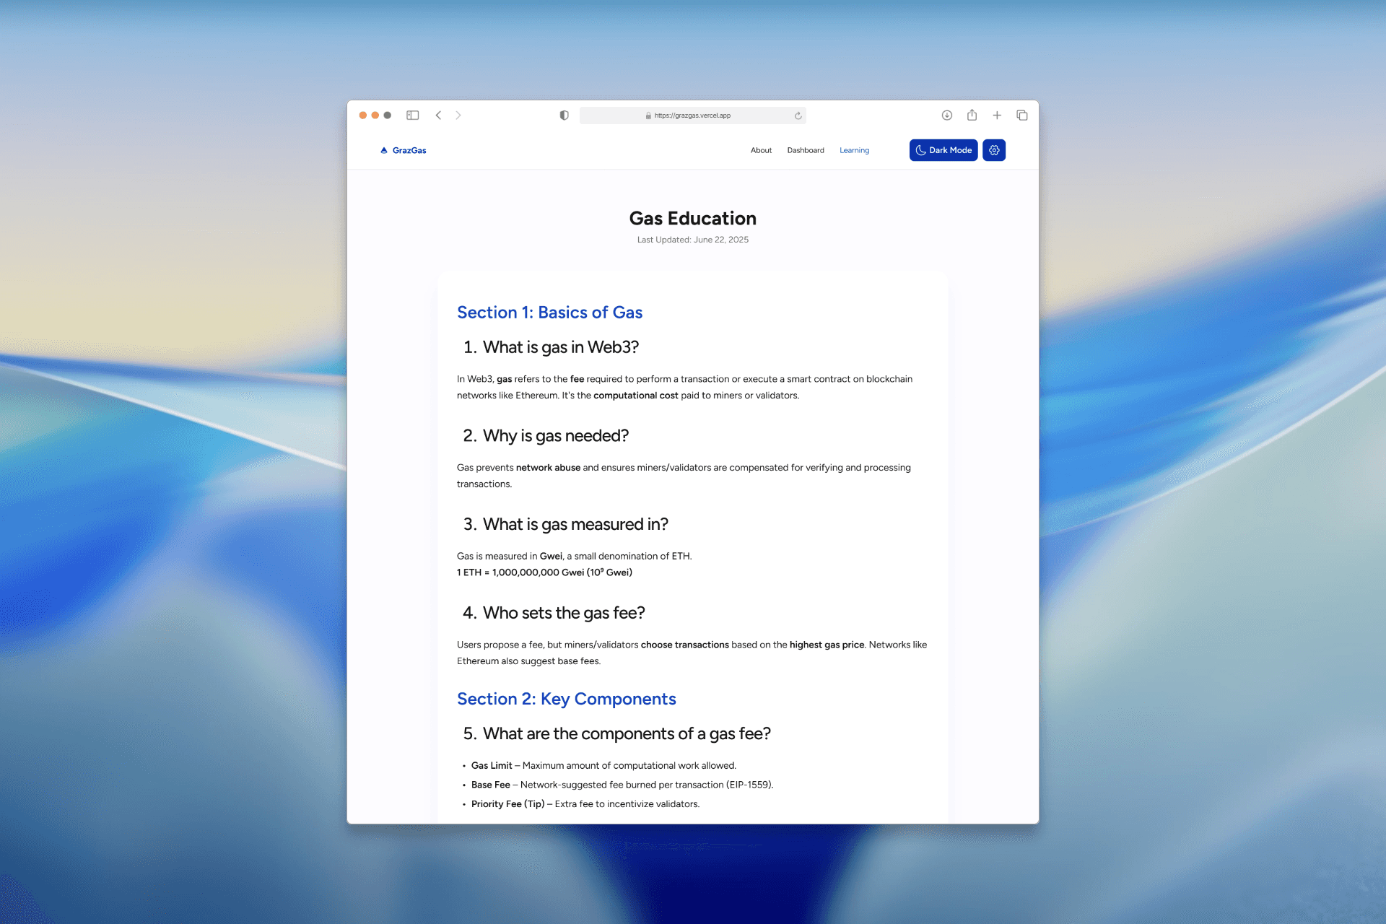Show tab overview icon
The height and width of the screenshot is (924, 1386).
point(1022,115)
